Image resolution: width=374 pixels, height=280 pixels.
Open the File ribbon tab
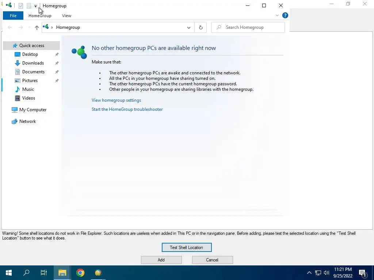point(13,16)
